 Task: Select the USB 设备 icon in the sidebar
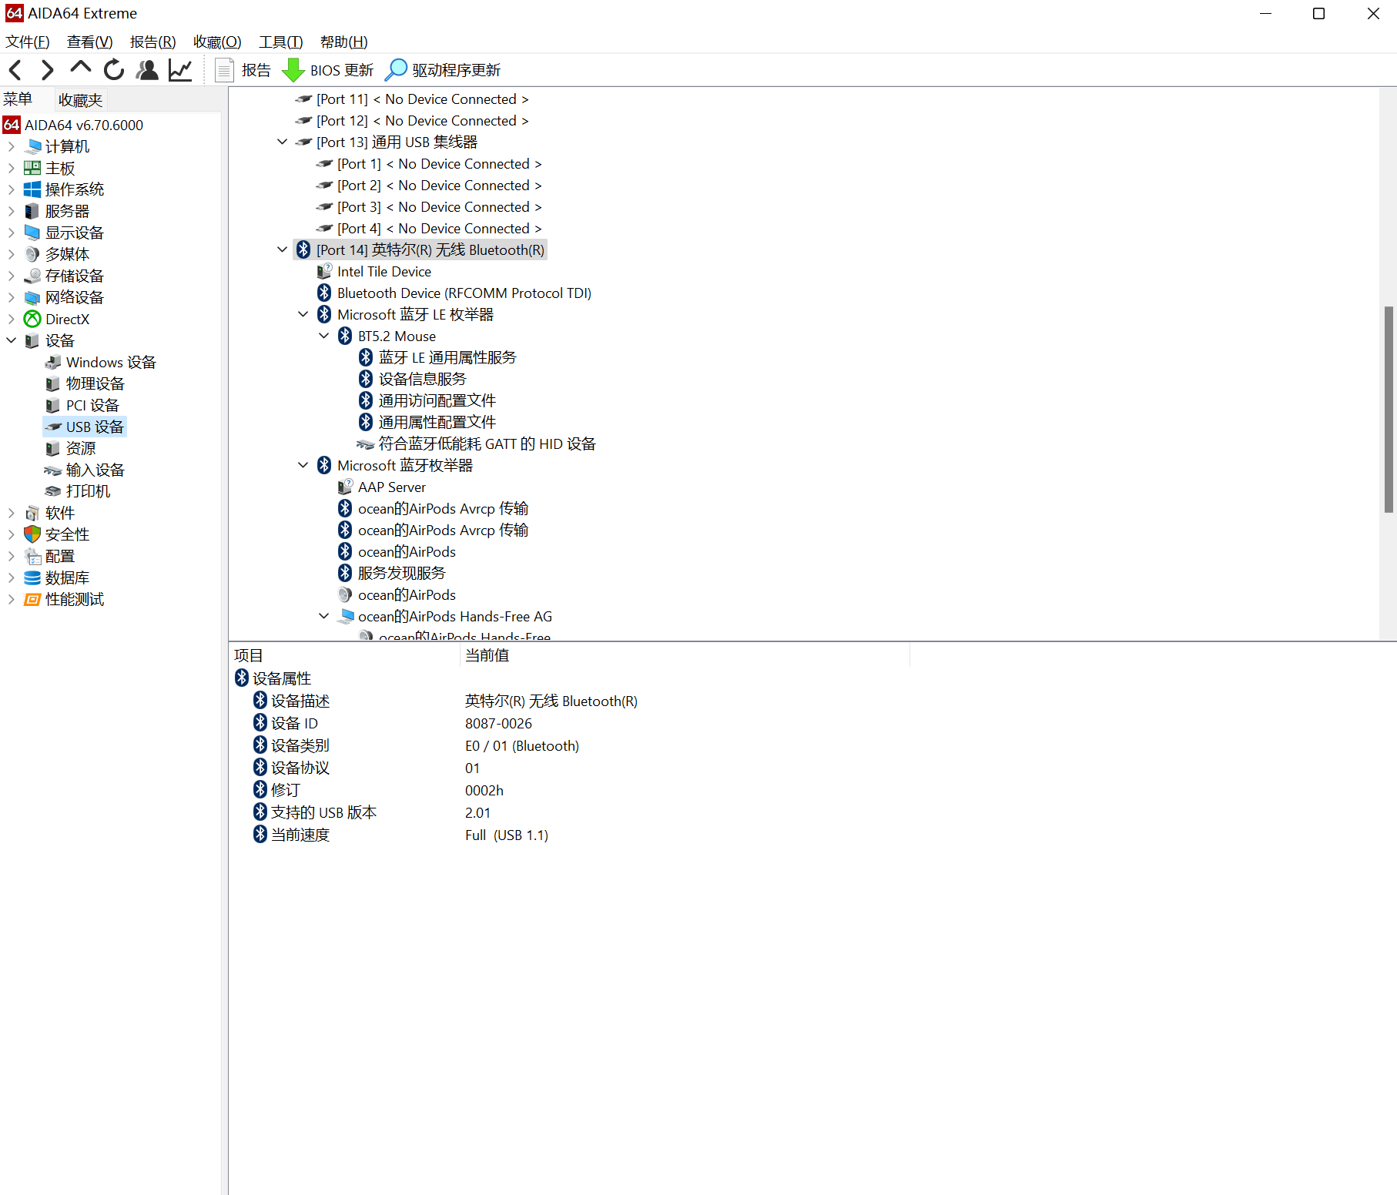click(53, 427)
